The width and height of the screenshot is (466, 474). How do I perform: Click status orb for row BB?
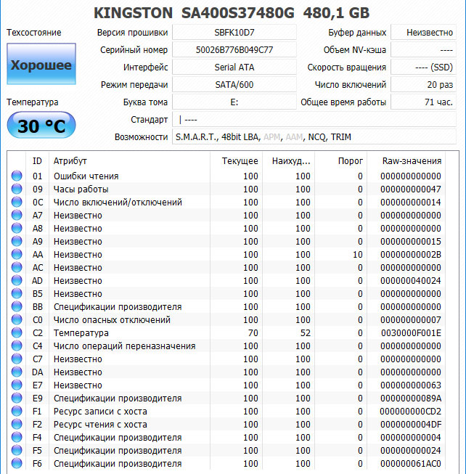17,306
